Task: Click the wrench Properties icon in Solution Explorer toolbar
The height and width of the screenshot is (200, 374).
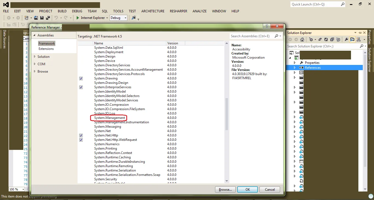Action: (346, 39)
